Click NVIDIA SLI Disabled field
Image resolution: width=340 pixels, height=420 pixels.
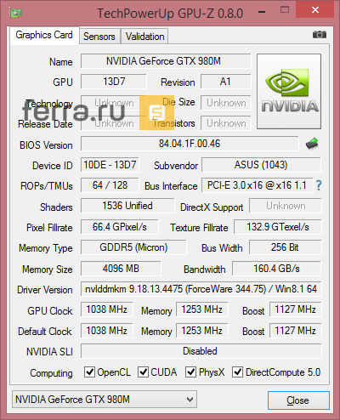201,351
